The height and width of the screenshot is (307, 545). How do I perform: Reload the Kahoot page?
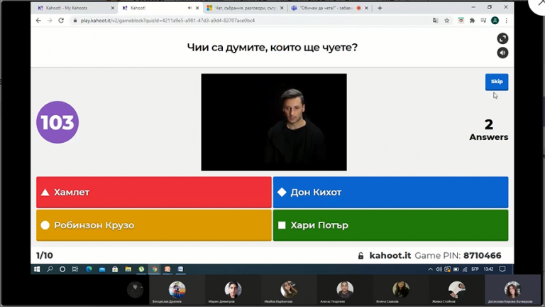point(61,21)
